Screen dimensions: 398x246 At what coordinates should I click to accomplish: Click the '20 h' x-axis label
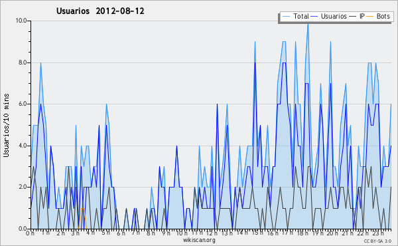point(332,233)
